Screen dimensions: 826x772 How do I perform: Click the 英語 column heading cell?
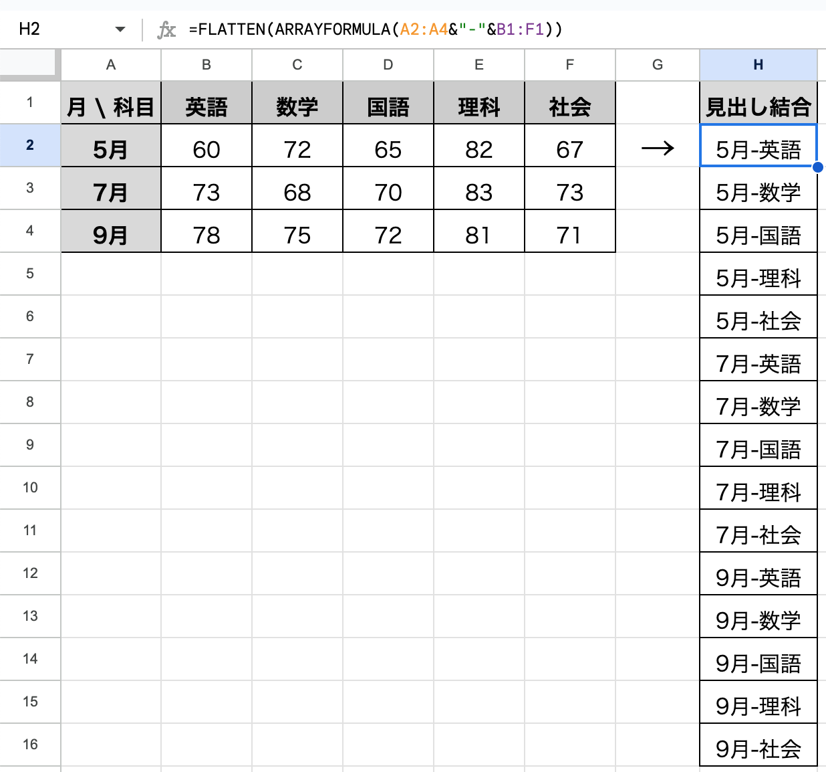coord(206,104)
